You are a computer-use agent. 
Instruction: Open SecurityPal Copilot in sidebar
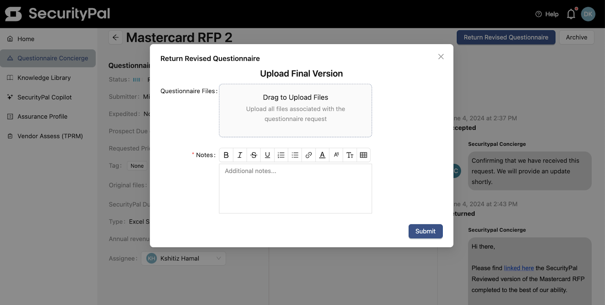tap(48, 97)
